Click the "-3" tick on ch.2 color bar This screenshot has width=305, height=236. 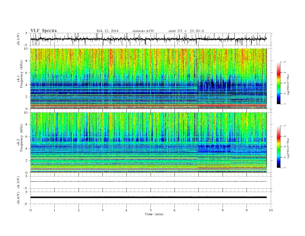tap(284, 126)
